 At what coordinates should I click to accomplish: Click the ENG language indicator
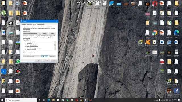click(170, 100)
